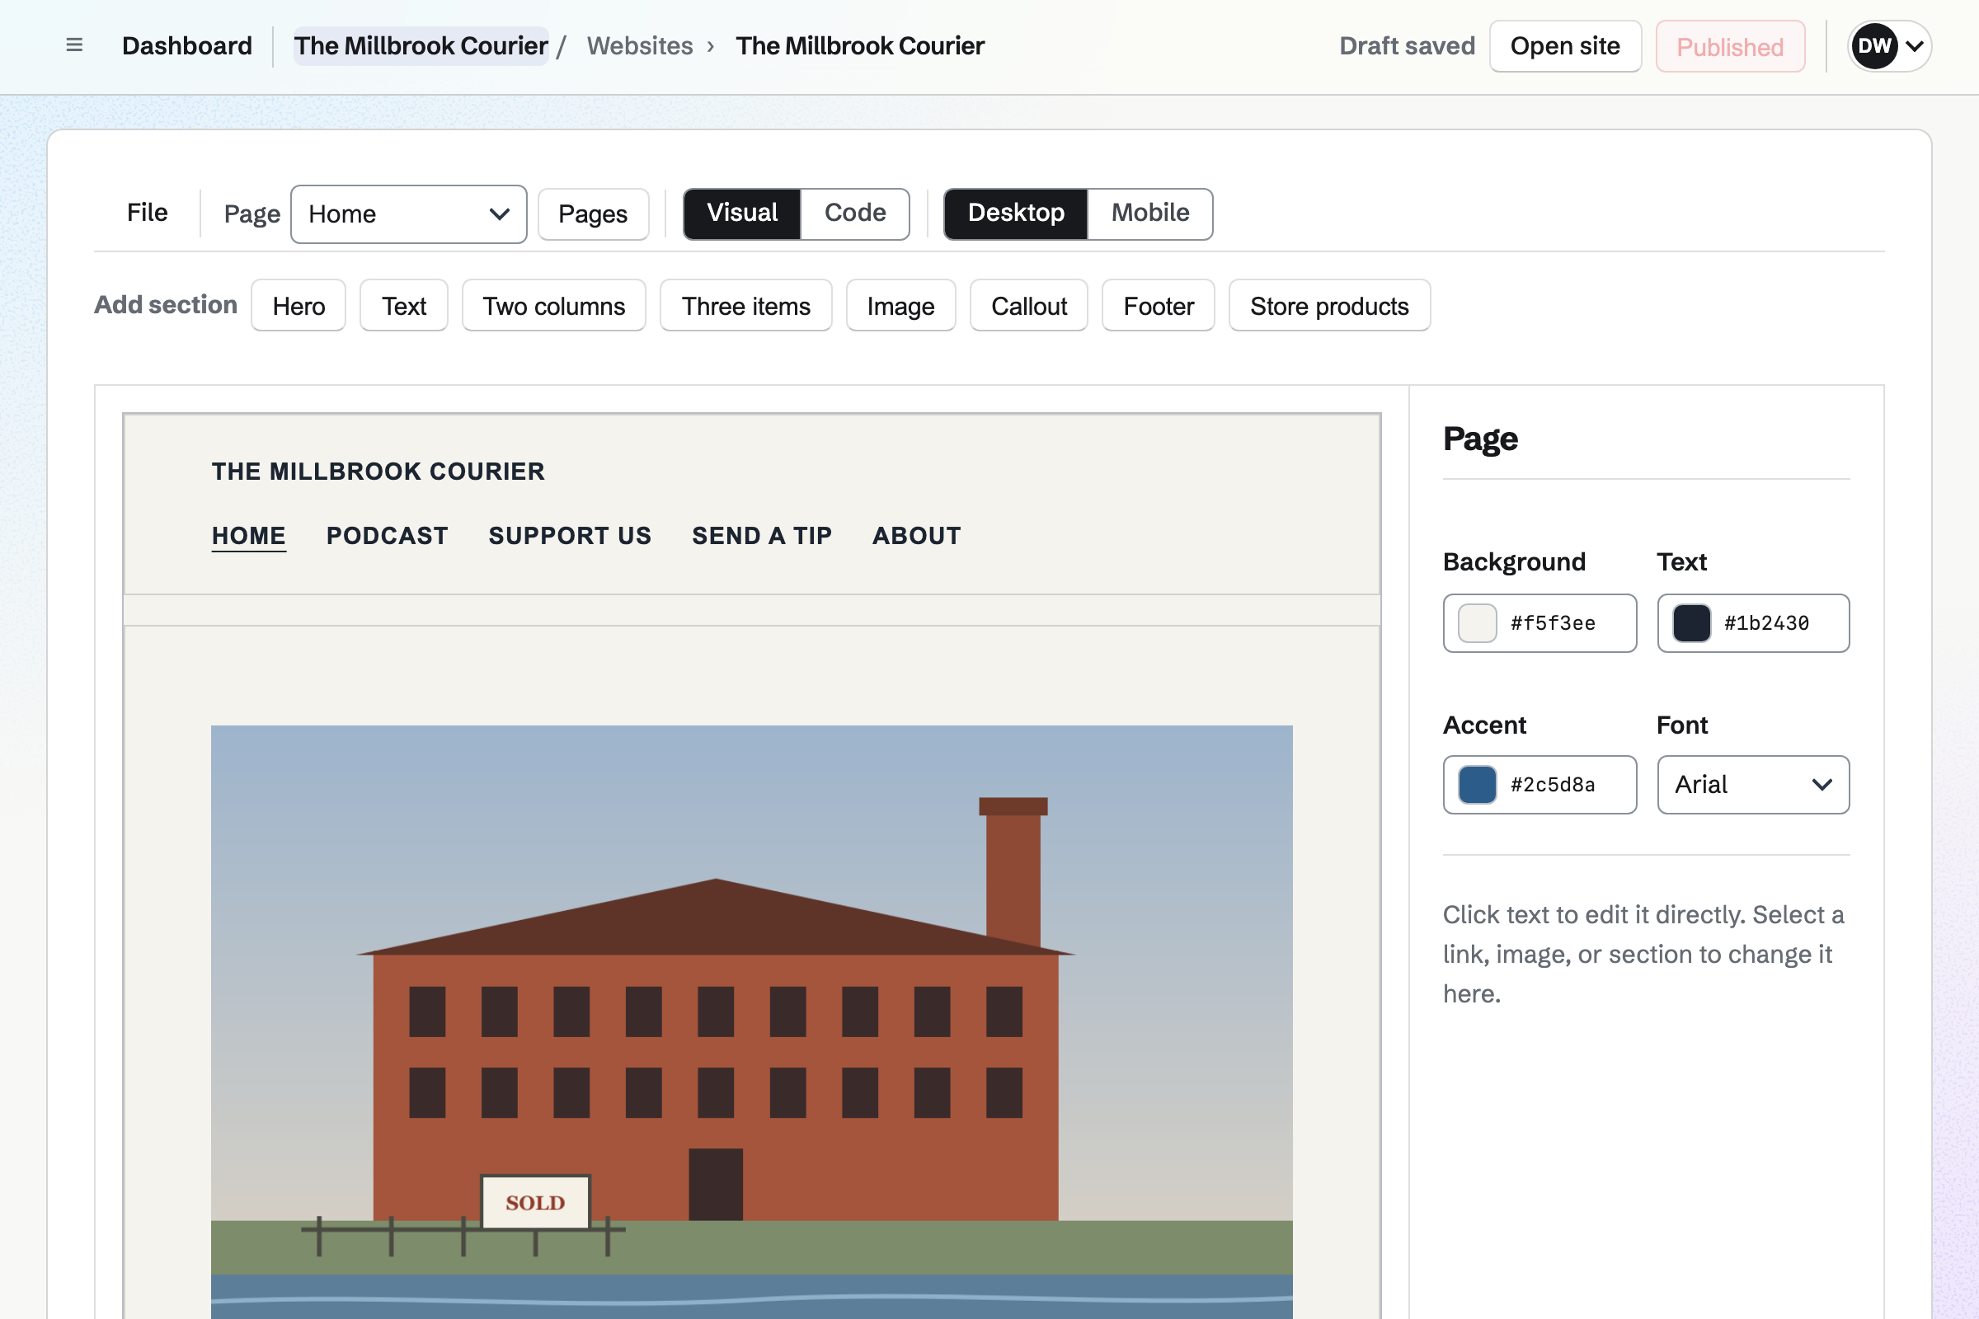Open the Websites breadcrumb
The width and height of the screenshot is (1979, 1319).
[x=640, y=45]
